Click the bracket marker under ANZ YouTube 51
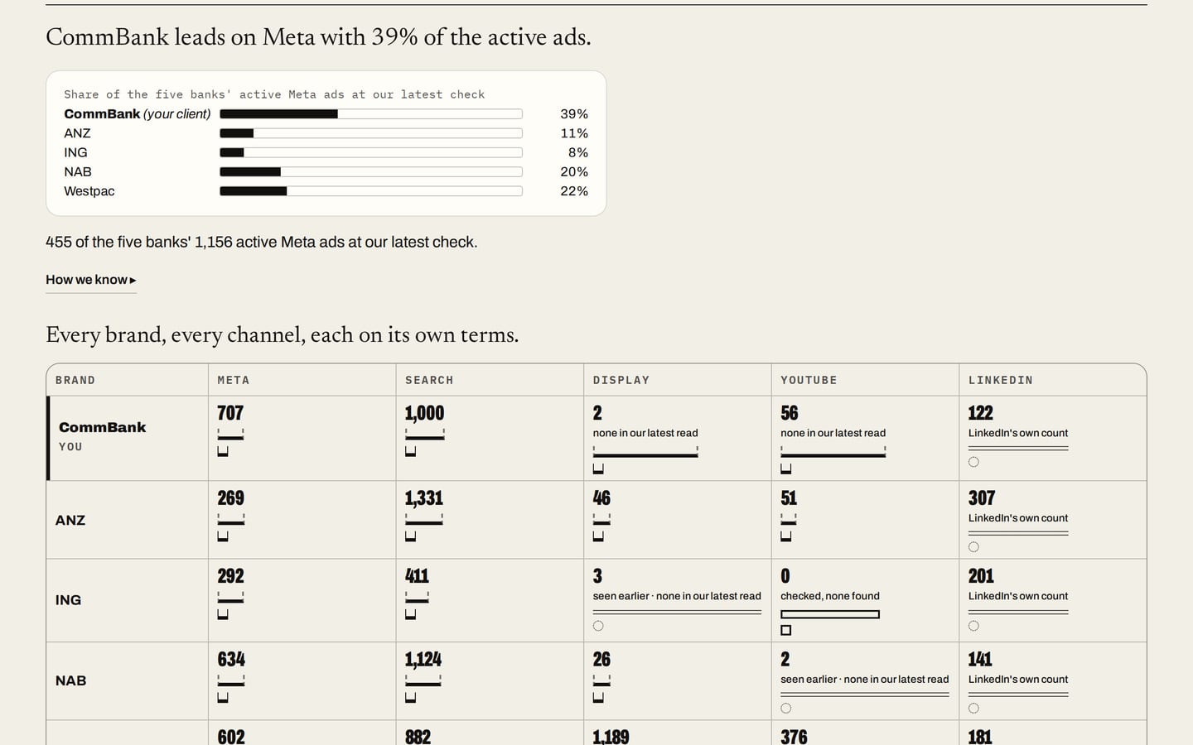1193x745 pixels. click(786, 536)
